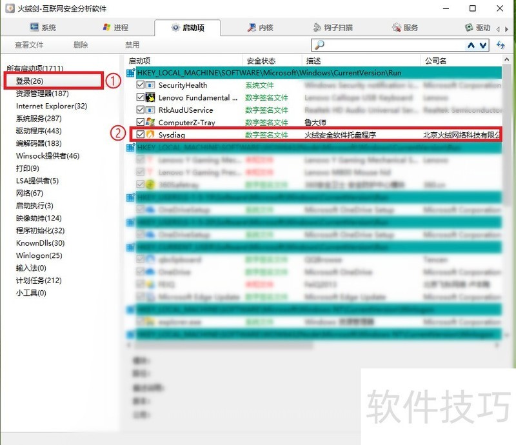Click the 服务 tab icon
The height and width of the screenshot is (445, 516).
click(397, 27)
